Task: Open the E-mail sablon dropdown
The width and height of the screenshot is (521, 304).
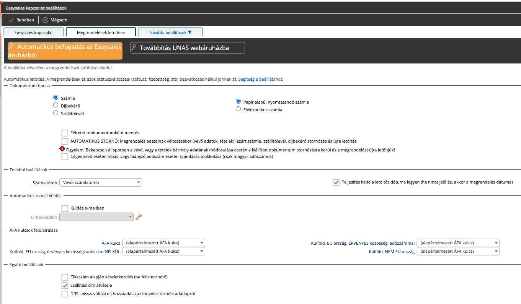Action: (96, 217)
